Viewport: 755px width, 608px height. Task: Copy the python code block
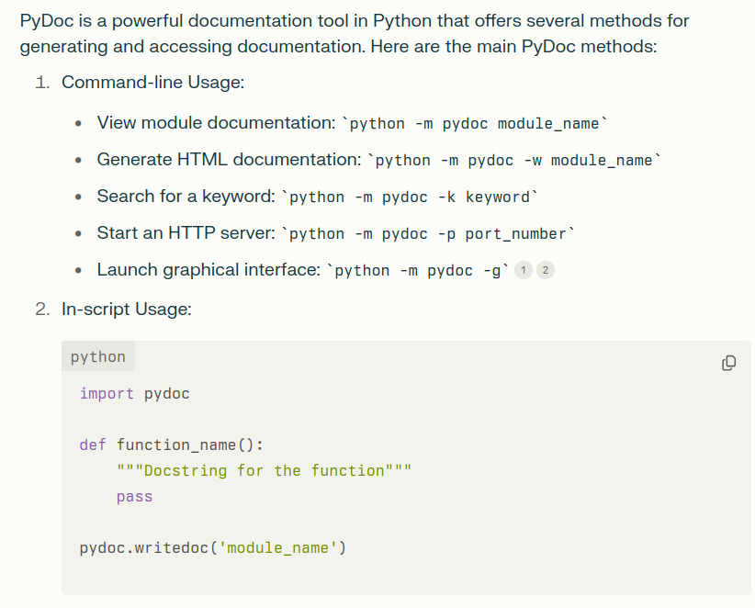click(x=728, y=363)
